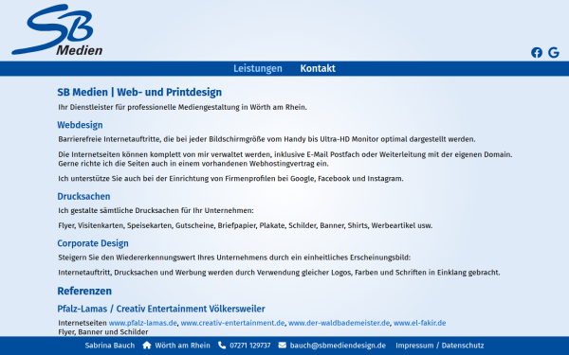
Task: Open the Google profile icon
Action: pos(554,52)
